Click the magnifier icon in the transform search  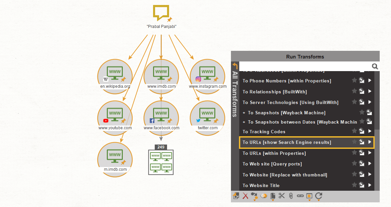[x=375, y=66]
